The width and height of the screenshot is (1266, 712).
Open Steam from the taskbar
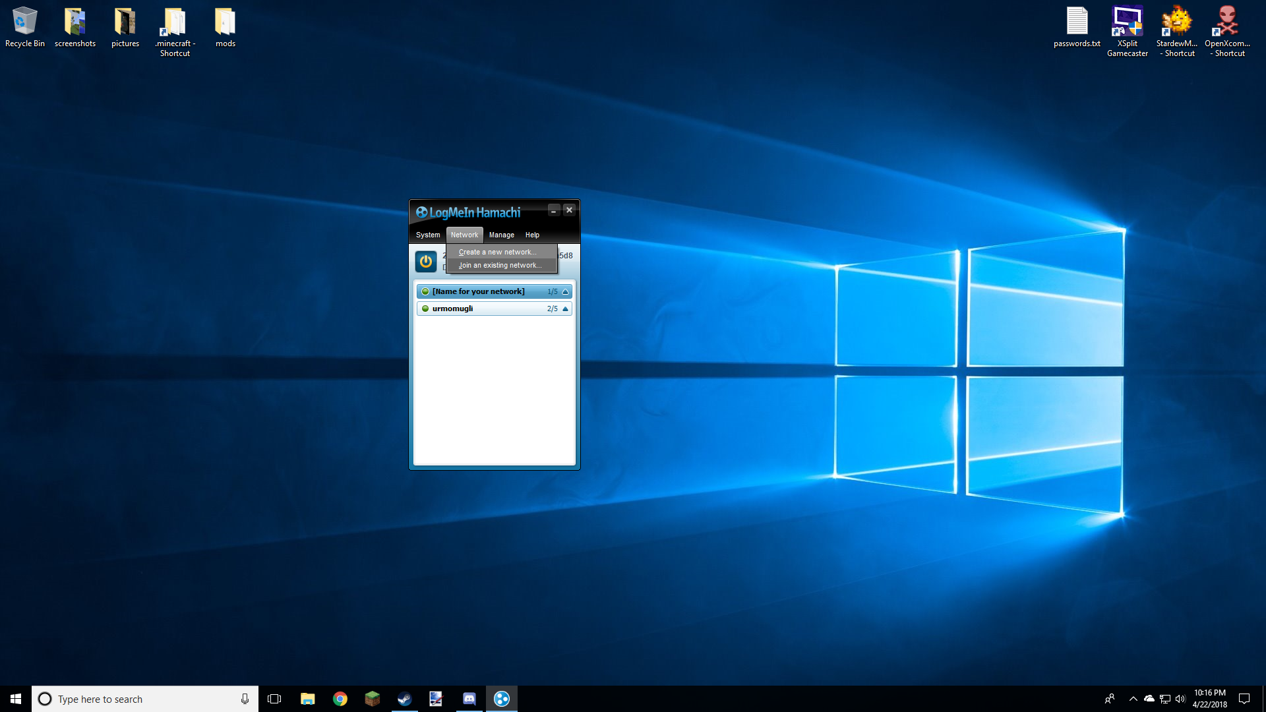404,699
